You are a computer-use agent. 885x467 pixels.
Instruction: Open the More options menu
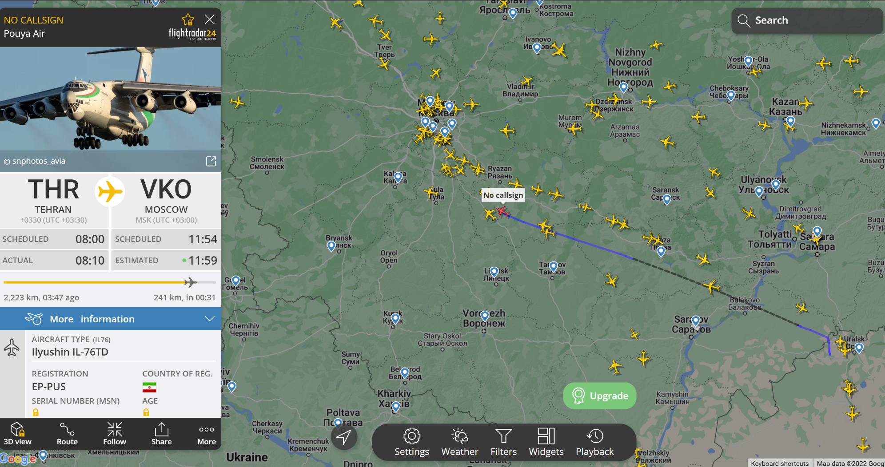coord(207,434)
